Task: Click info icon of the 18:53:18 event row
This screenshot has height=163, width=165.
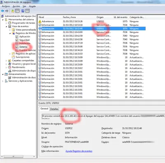Action: (40, 25)
